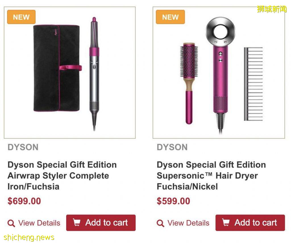Click the round fuchsia brush image
The image size is (291, 243).
click(x=189, y=83)
